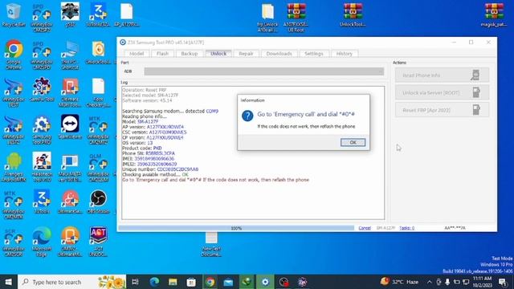The width and height of the screenshot is (514, 289).
Task: Click the Cancel link in status bar
Action: point(365,228)
